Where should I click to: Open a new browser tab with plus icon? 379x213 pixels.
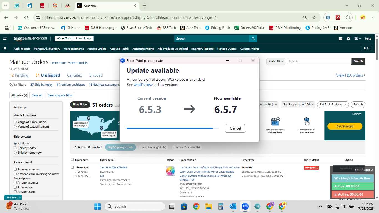pyautogui.click(x=145, y=6)
